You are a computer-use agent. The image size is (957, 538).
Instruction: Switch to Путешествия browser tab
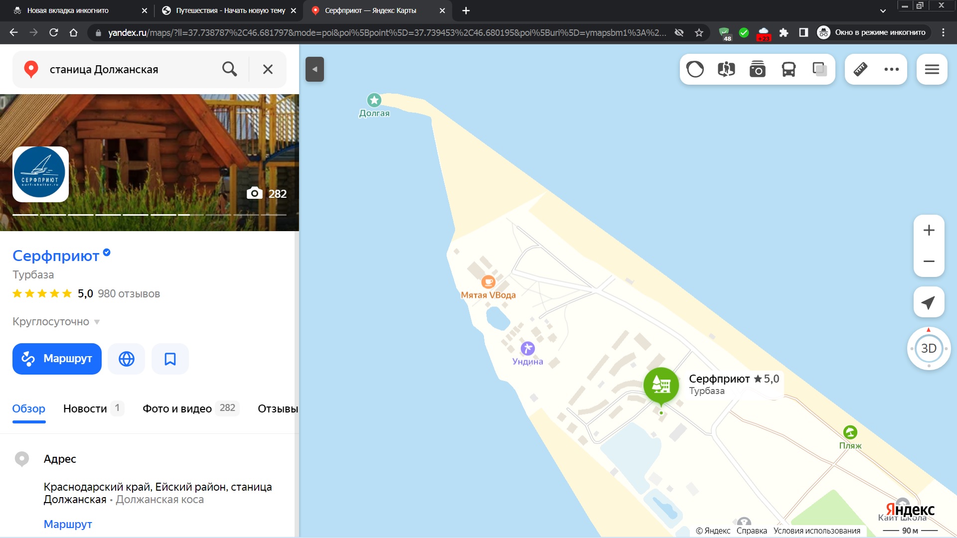(x=229, y=10)
